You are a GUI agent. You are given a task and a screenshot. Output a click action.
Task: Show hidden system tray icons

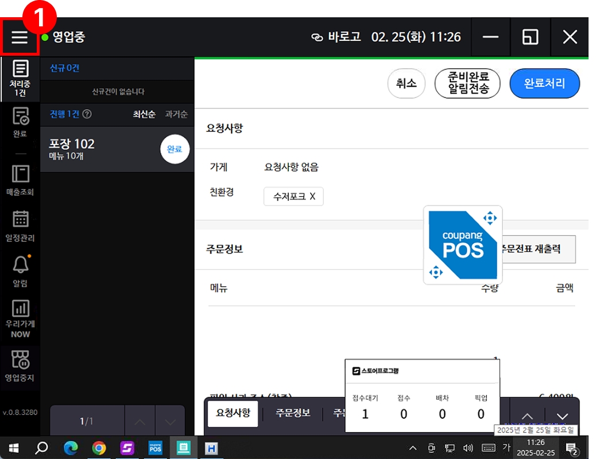412,448
